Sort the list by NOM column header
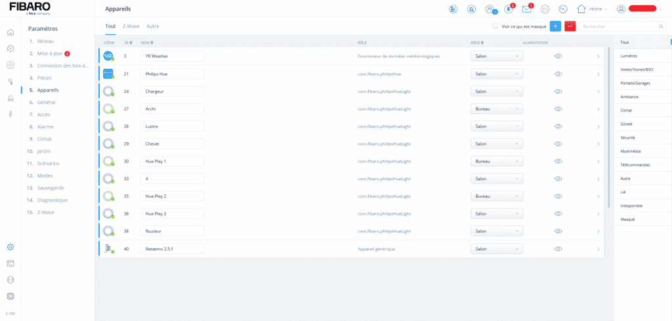 pos(147,43)
